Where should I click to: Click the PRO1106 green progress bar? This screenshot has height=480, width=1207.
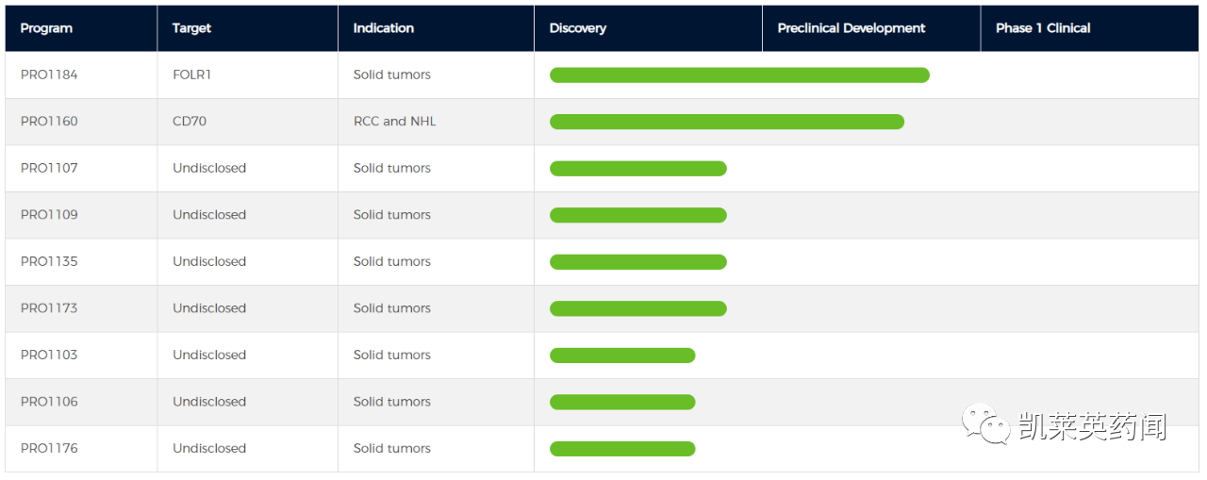622,402
